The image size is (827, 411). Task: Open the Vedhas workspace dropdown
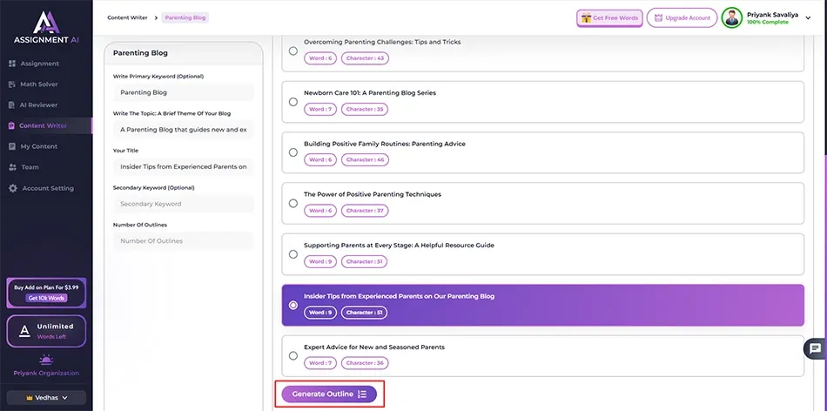[46, 398]
